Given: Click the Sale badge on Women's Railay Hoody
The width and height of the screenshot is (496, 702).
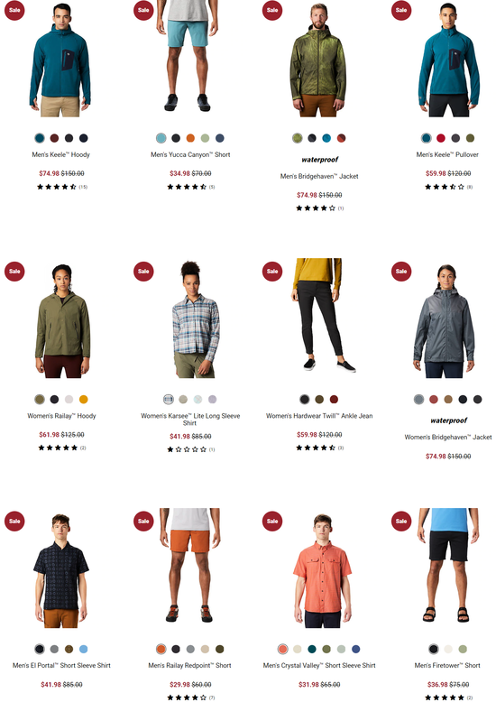Looking at the screenshot, I should pos(14,272).
